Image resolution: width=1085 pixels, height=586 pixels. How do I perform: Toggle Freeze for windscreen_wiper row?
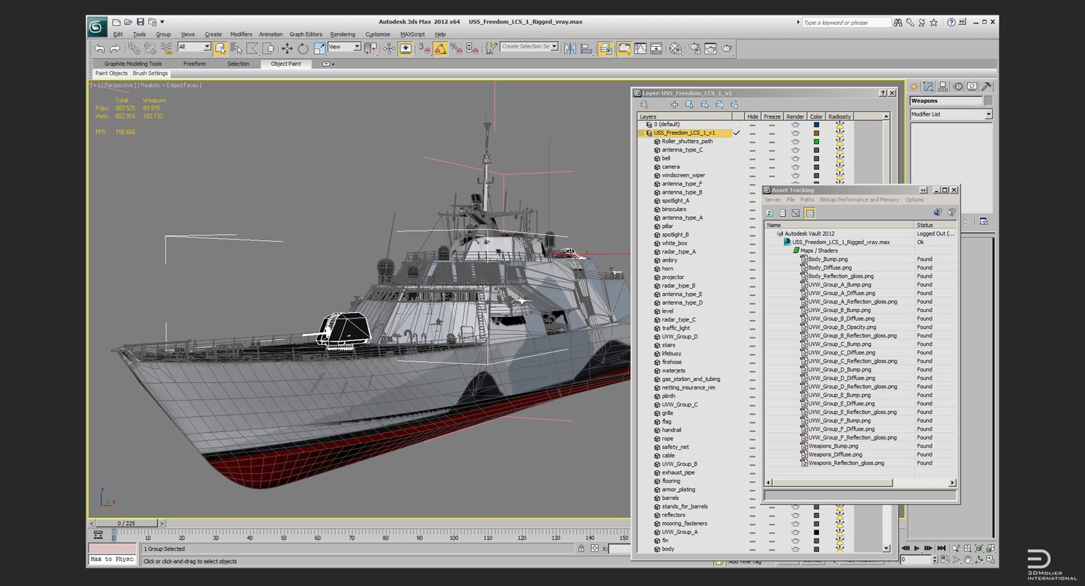pyautogui.click(x=772, y=176)
